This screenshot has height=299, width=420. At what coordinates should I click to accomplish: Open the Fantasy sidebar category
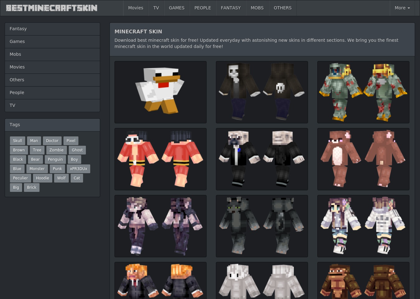pos(52,29)
